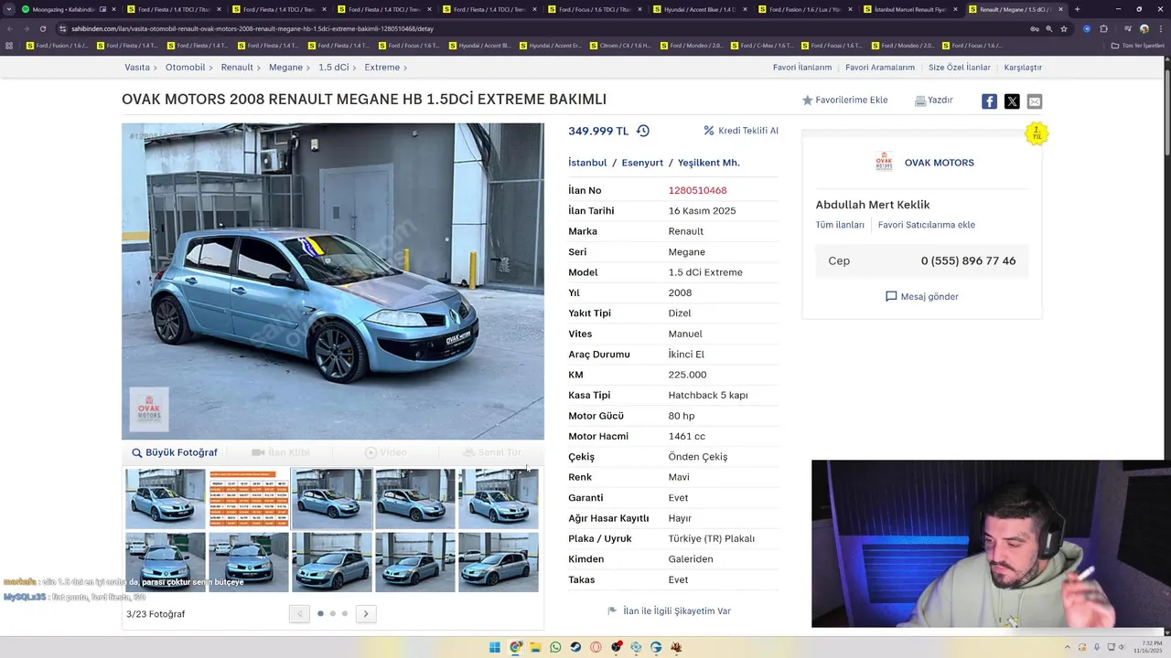Viewport: 1171px width, 658px height.
Task: Expand chevron after Vasıta breadcrumb
Action: (x=156, y=68)
